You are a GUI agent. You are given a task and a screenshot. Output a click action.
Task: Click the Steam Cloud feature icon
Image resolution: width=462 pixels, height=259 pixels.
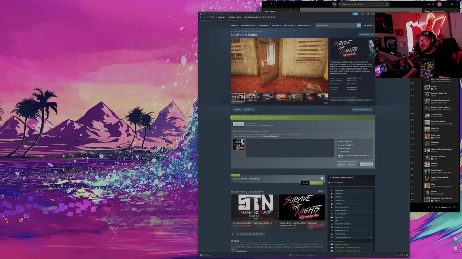coord(332,217)
